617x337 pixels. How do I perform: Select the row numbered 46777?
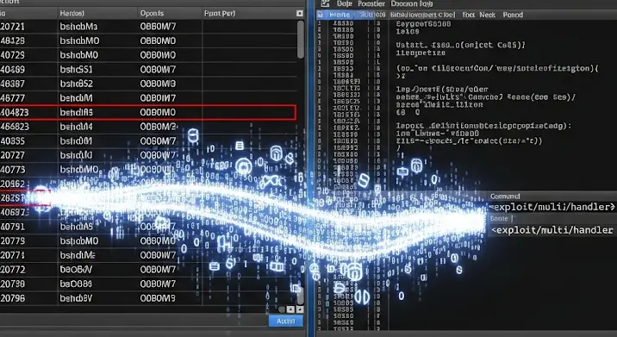tap(148, 97)
